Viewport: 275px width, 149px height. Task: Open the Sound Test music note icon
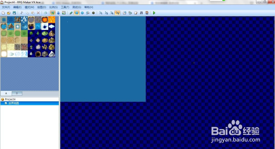point(141,13)
